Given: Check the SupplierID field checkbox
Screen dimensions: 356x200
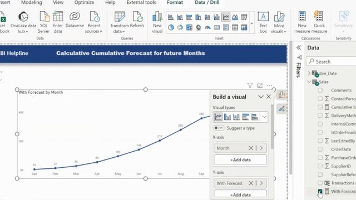Looking at the screenshot, I should point(320,166).
